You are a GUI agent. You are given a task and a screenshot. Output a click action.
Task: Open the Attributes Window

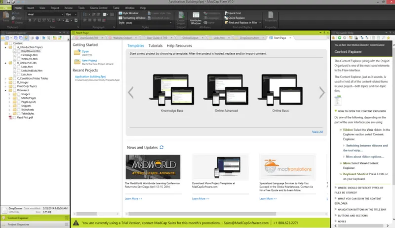pyautogui.click(x=196, y=18)
